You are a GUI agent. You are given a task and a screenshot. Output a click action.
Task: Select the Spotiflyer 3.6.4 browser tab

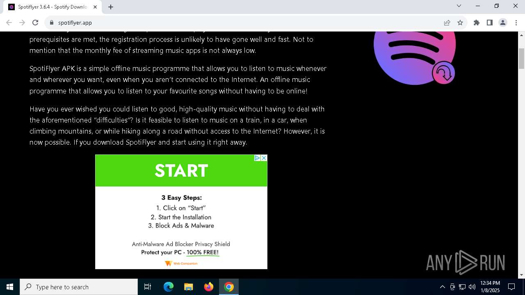[x=52, y=7]
